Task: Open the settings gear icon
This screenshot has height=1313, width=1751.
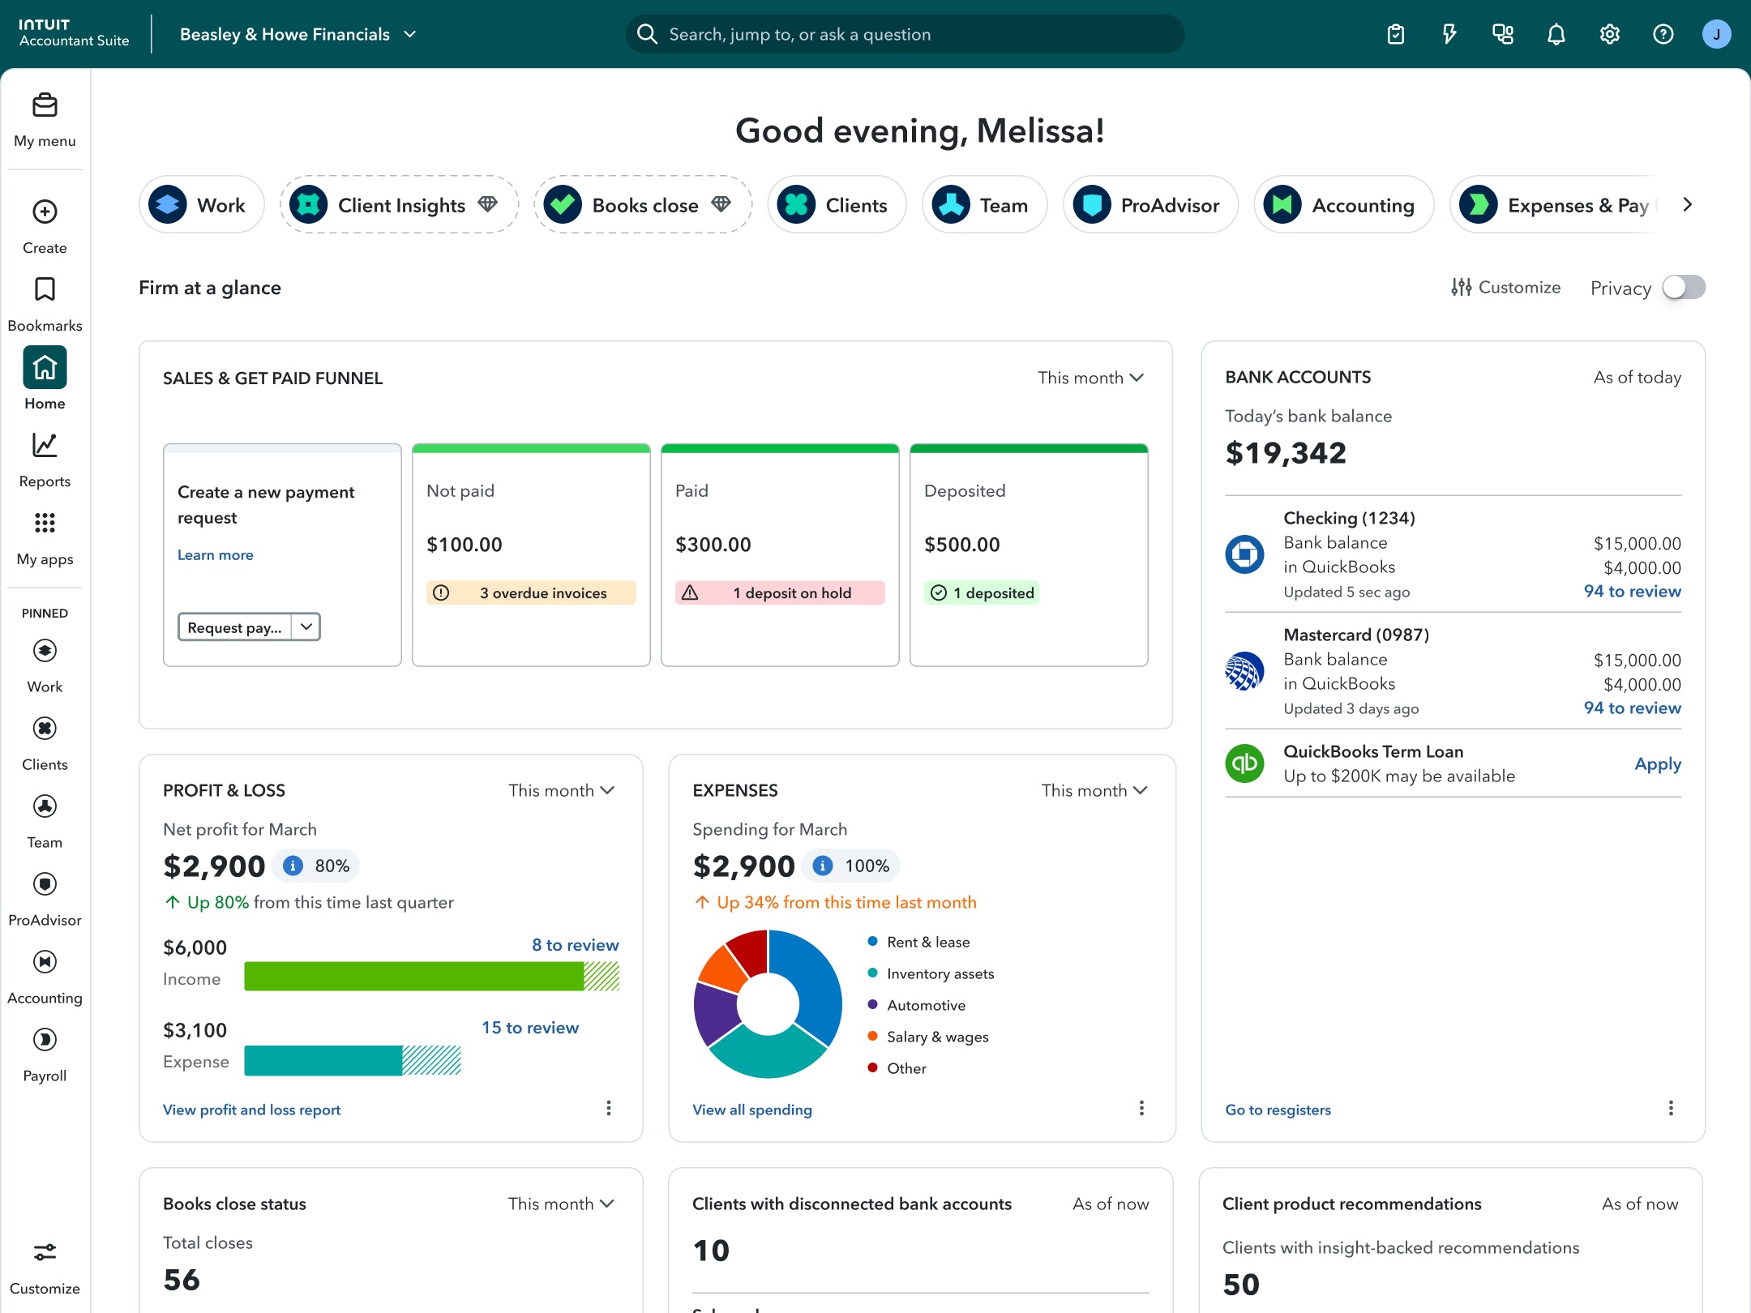Action: (x=1608, y=33)
